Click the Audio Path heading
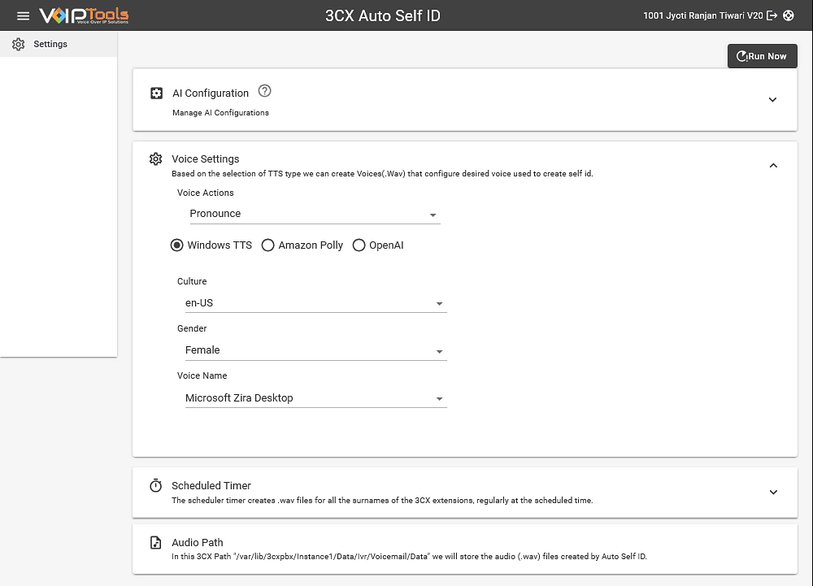Screen dimensions: 813x586 pos(197,542)
